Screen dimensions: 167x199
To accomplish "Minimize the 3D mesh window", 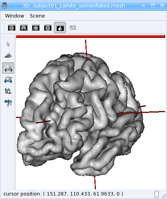I will tap(143, 5).
